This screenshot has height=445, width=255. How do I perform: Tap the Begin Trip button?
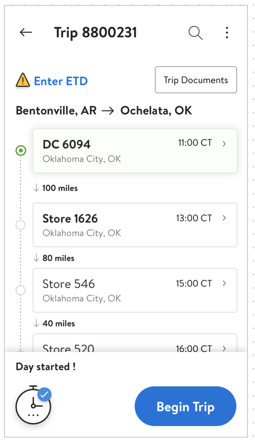pos(185,406)
